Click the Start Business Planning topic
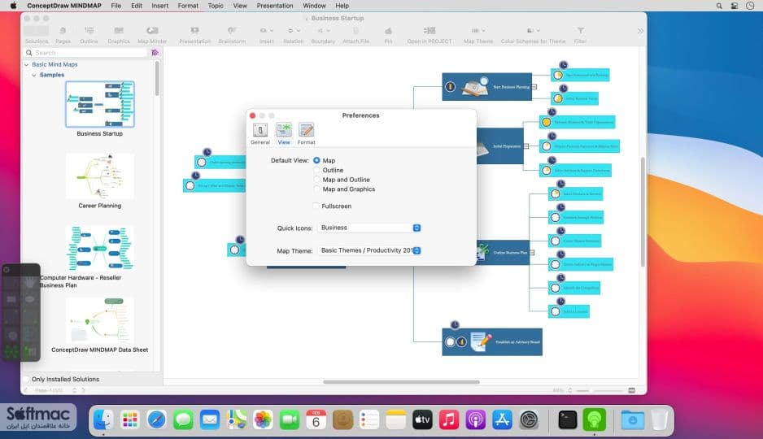 (486, 86)
